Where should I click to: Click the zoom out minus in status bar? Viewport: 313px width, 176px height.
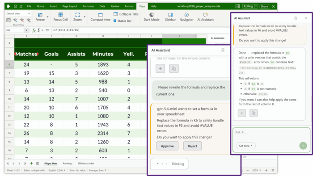[x=248, y=170]
